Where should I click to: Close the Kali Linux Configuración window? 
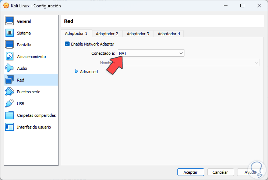point(259,6)
